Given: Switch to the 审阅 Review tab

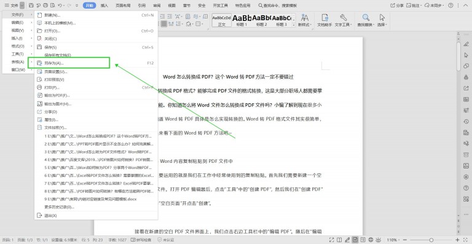Looking at the screenshot, I should pyautogui.click(x=157, y=6).
